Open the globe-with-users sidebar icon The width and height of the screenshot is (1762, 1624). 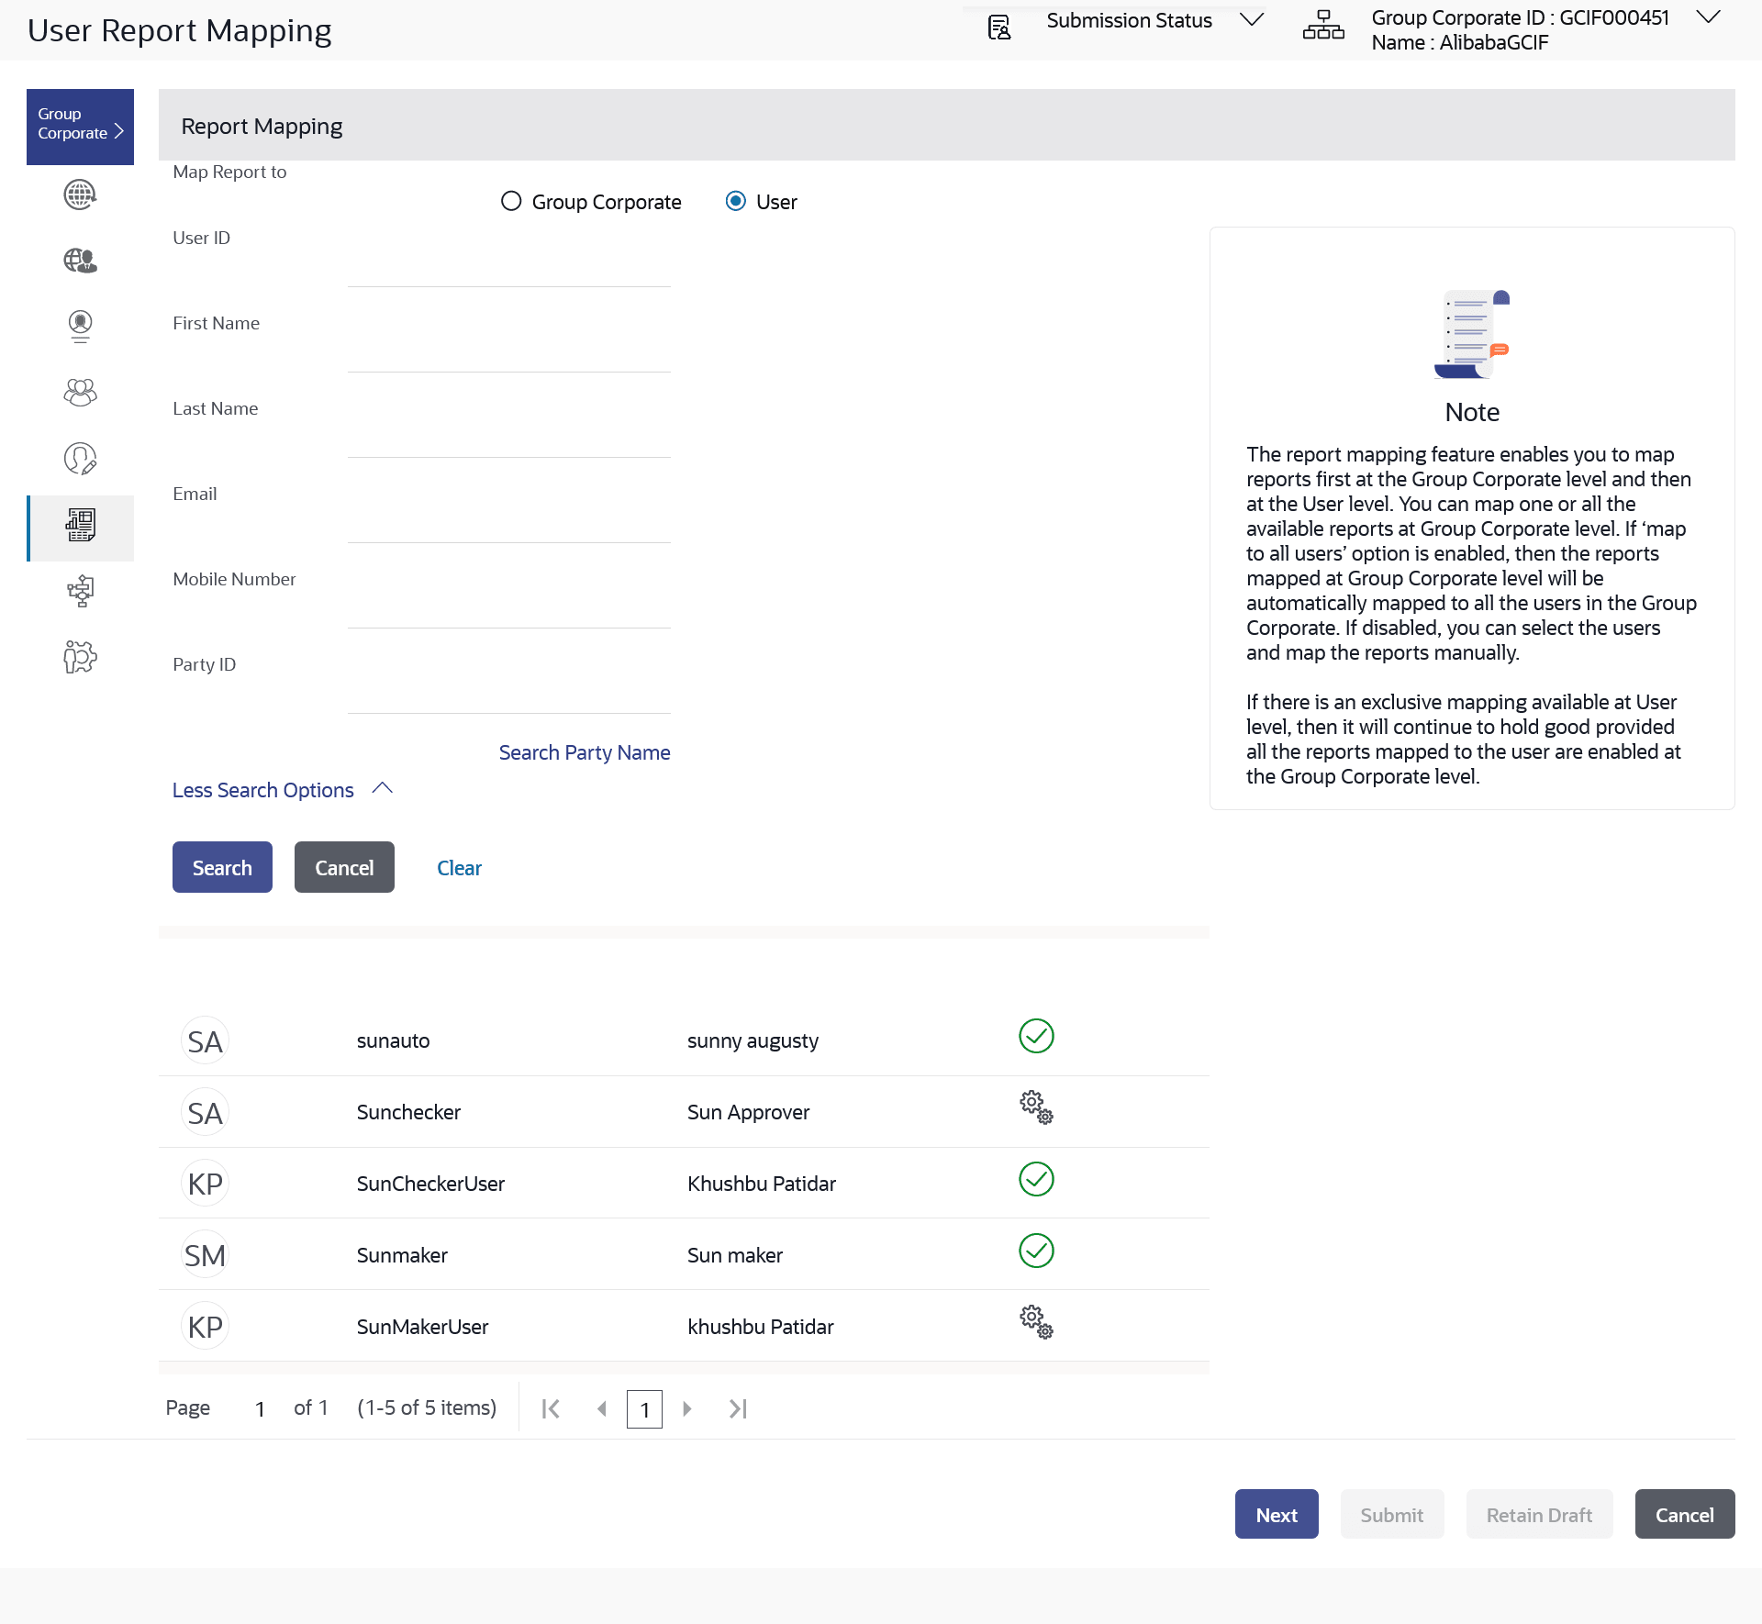pos(80,261)
